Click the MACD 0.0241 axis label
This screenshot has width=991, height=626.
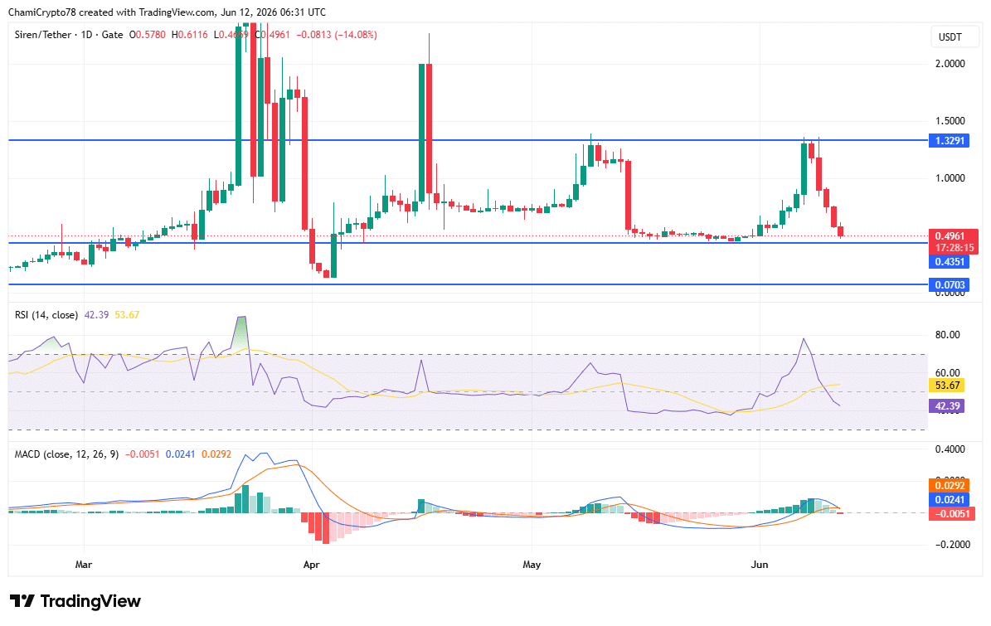pyautogui.click(x=949, y=500)
